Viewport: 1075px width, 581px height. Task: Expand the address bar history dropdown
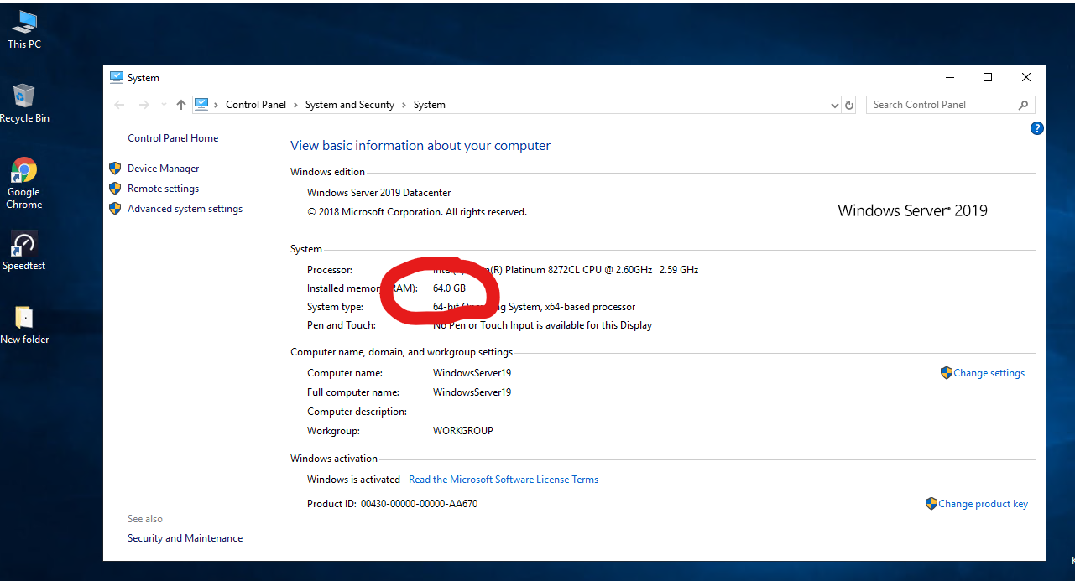click(x=834, y=105)
